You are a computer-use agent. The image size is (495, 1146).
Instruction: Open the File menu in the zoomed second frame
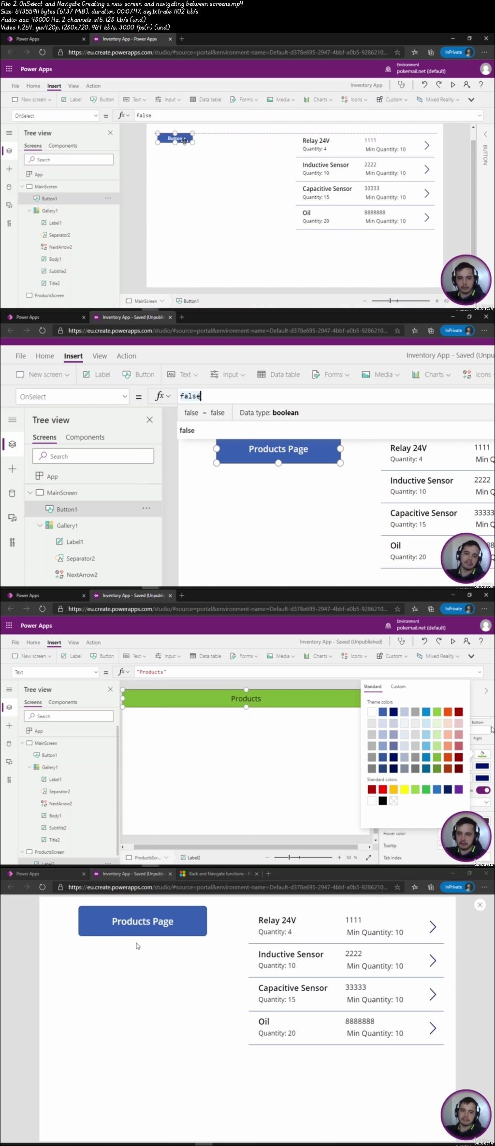(21, 356)
